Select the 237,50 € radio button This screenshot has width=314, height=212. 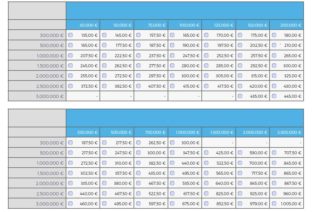(138, 55)
